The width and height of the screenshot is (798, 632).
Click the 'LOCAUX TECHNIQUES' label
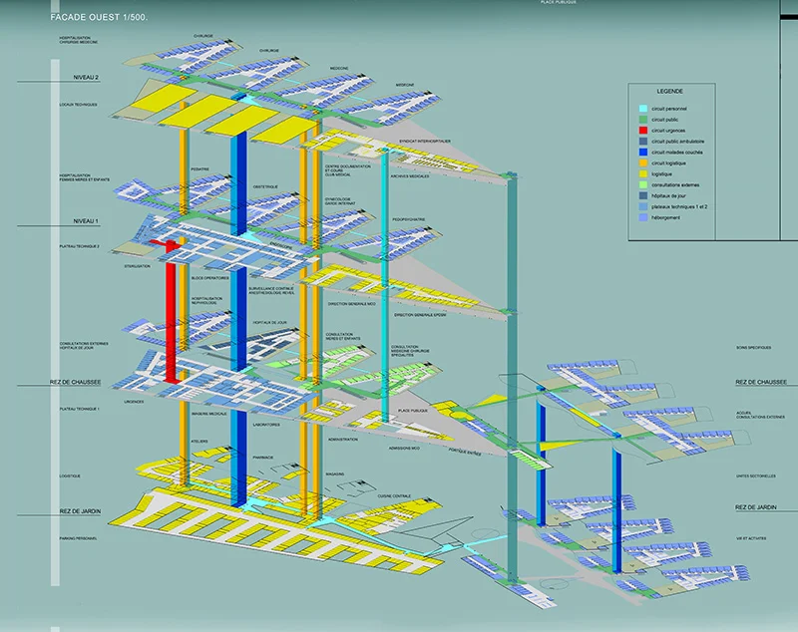click(79, 105)
